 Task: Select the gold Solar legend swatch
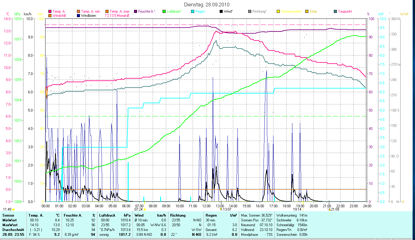pyautogui.click(x=307, y=11)
